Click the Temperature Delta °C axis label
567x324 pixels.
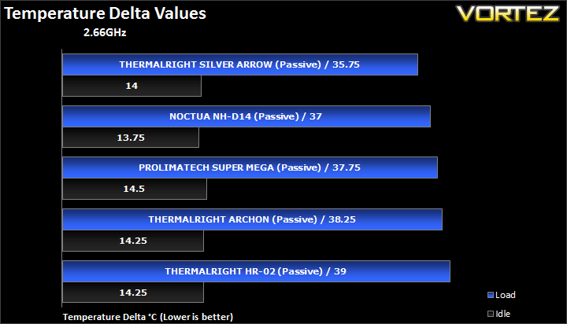click(x=148, y=317)
